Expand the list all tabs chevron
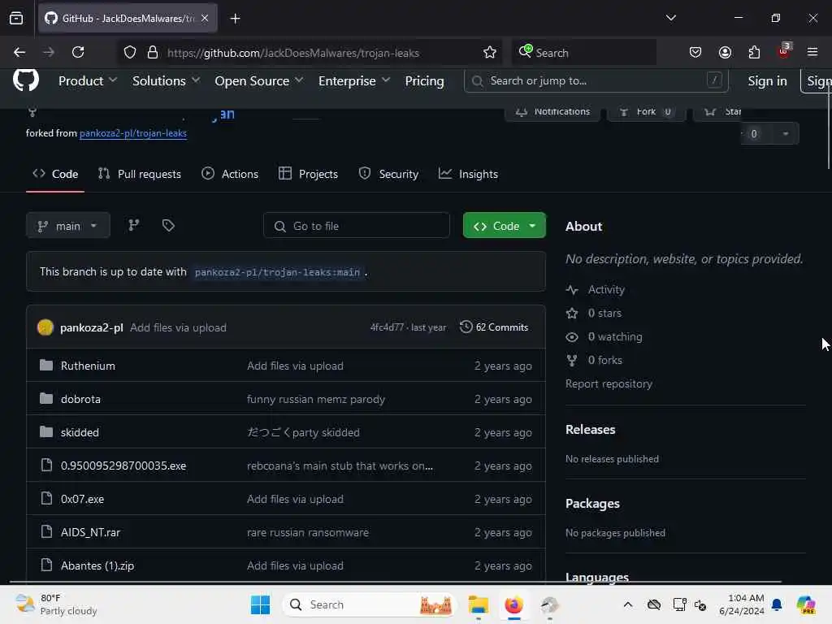This screenshot has width=832, height=624. (670, 18)
